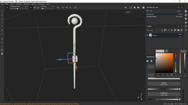Click the hue rainbow slider in color picker

(x=176, y=63)
